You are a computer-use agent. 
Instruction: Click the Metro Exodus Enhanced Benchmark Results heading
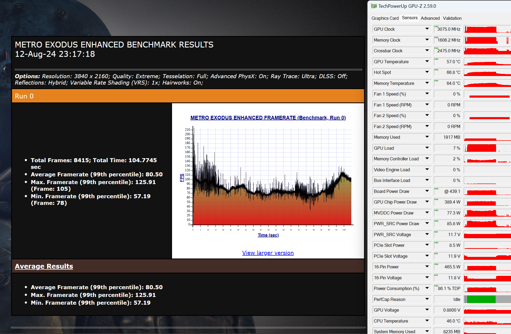pyautogui.click(x=114, y=45)
